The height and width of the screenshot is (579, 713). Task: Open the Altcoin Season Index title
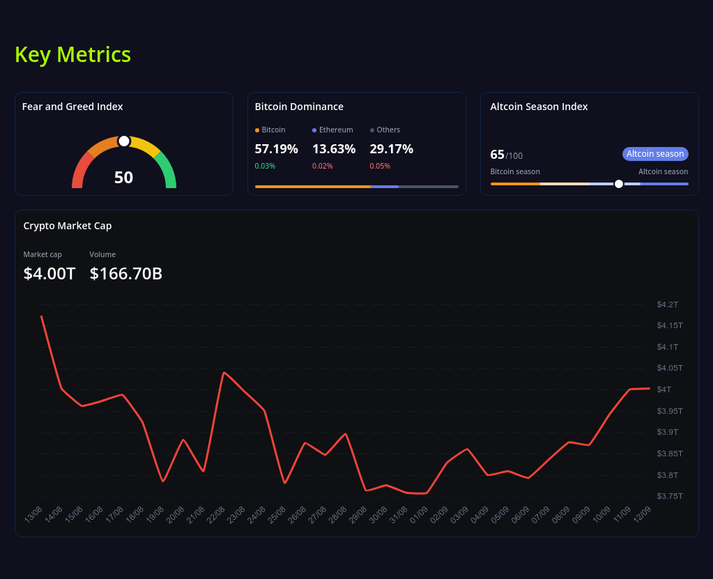click(x=539, y=107)
